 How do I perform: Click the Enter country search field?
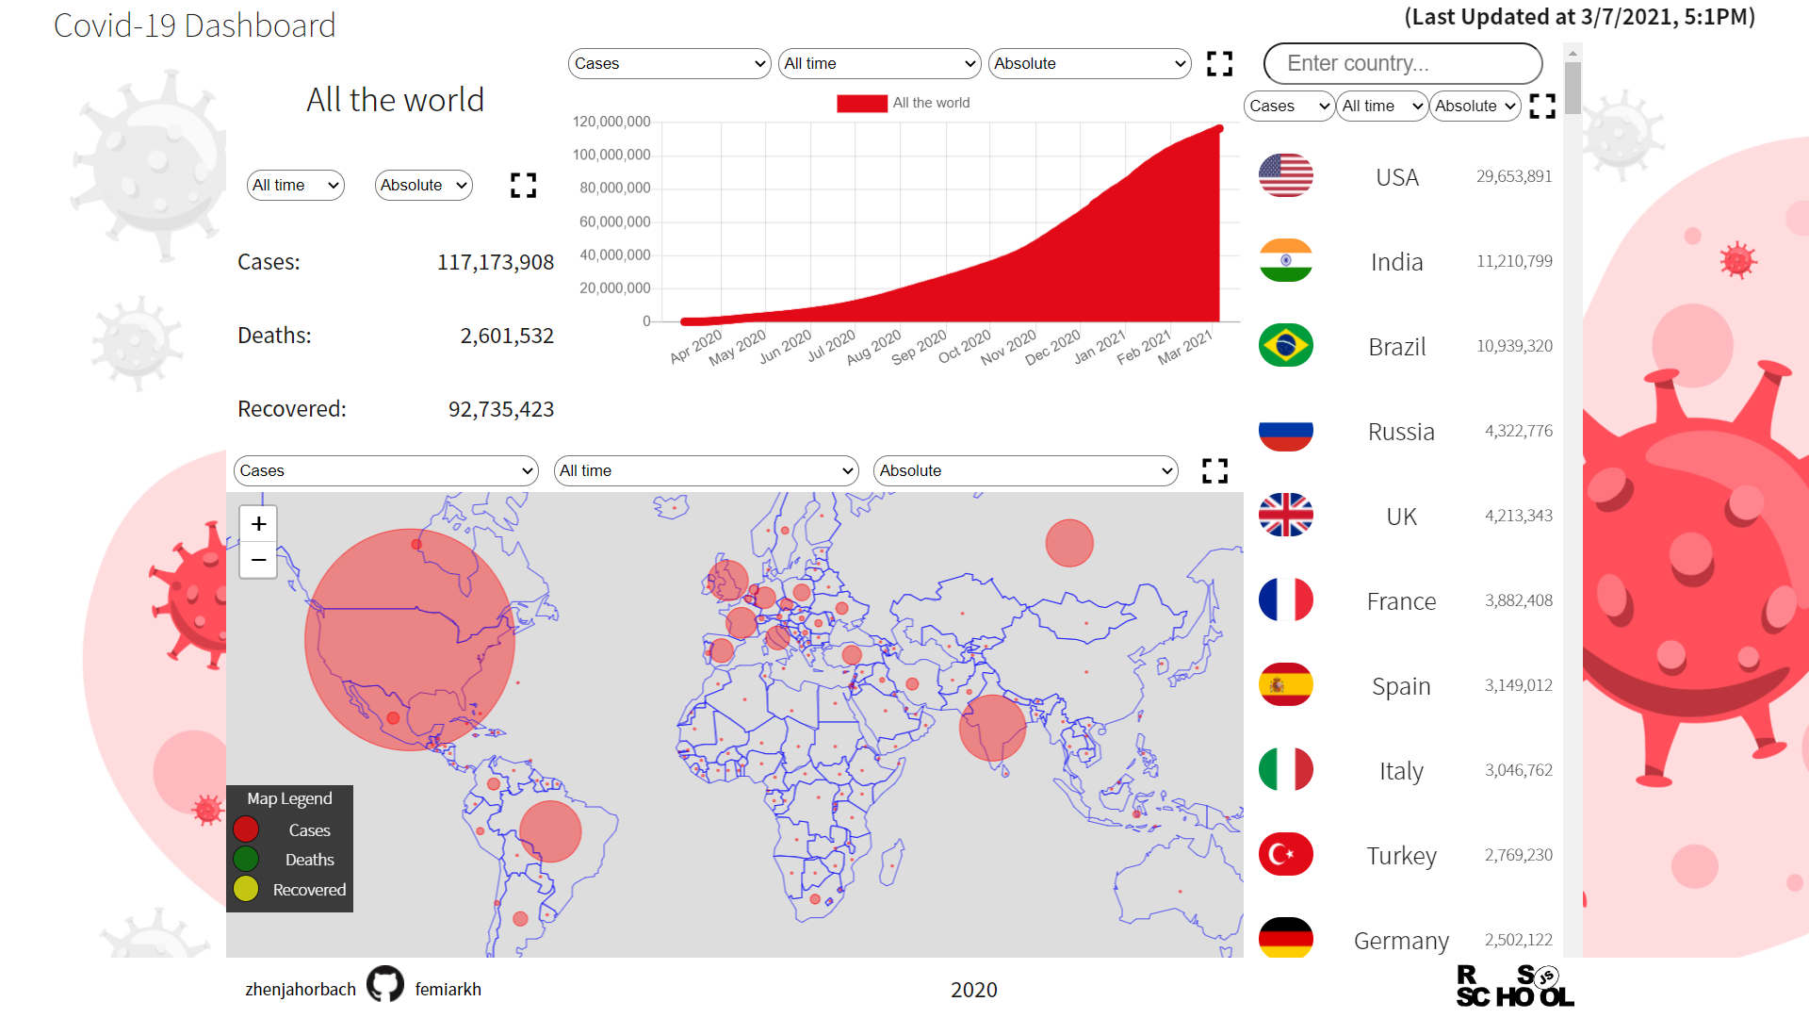coord(1402,64)
